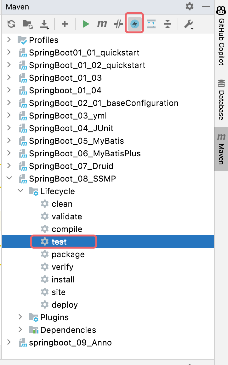Add Maven project with plus icon
The height and width of the screenshot is (365, 228).
point(65,24)
